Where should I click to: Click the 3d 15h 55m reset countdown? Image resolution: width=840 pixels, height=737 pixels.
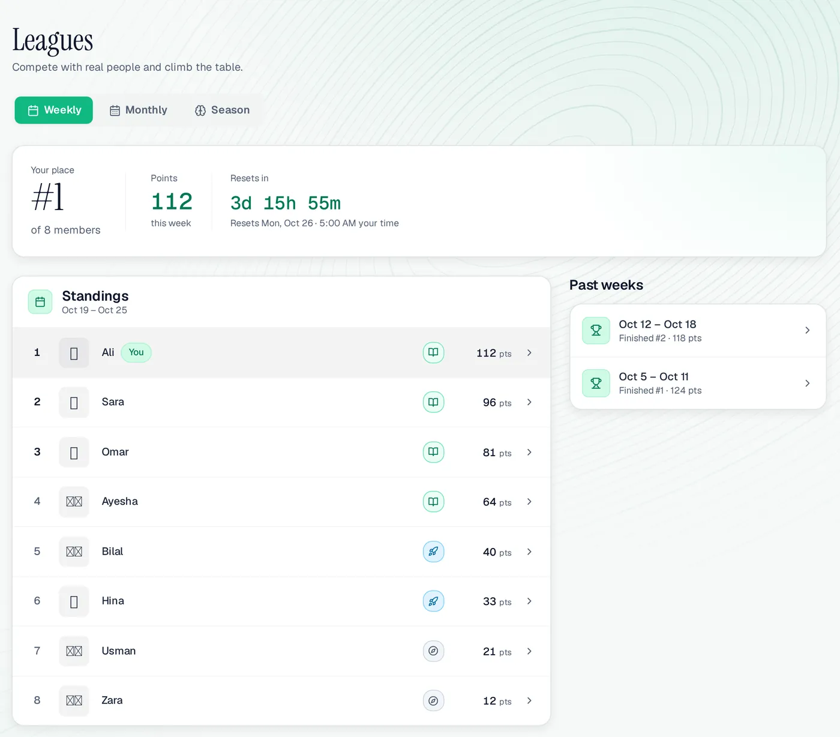pyautogui.click(x=286, y=203)
